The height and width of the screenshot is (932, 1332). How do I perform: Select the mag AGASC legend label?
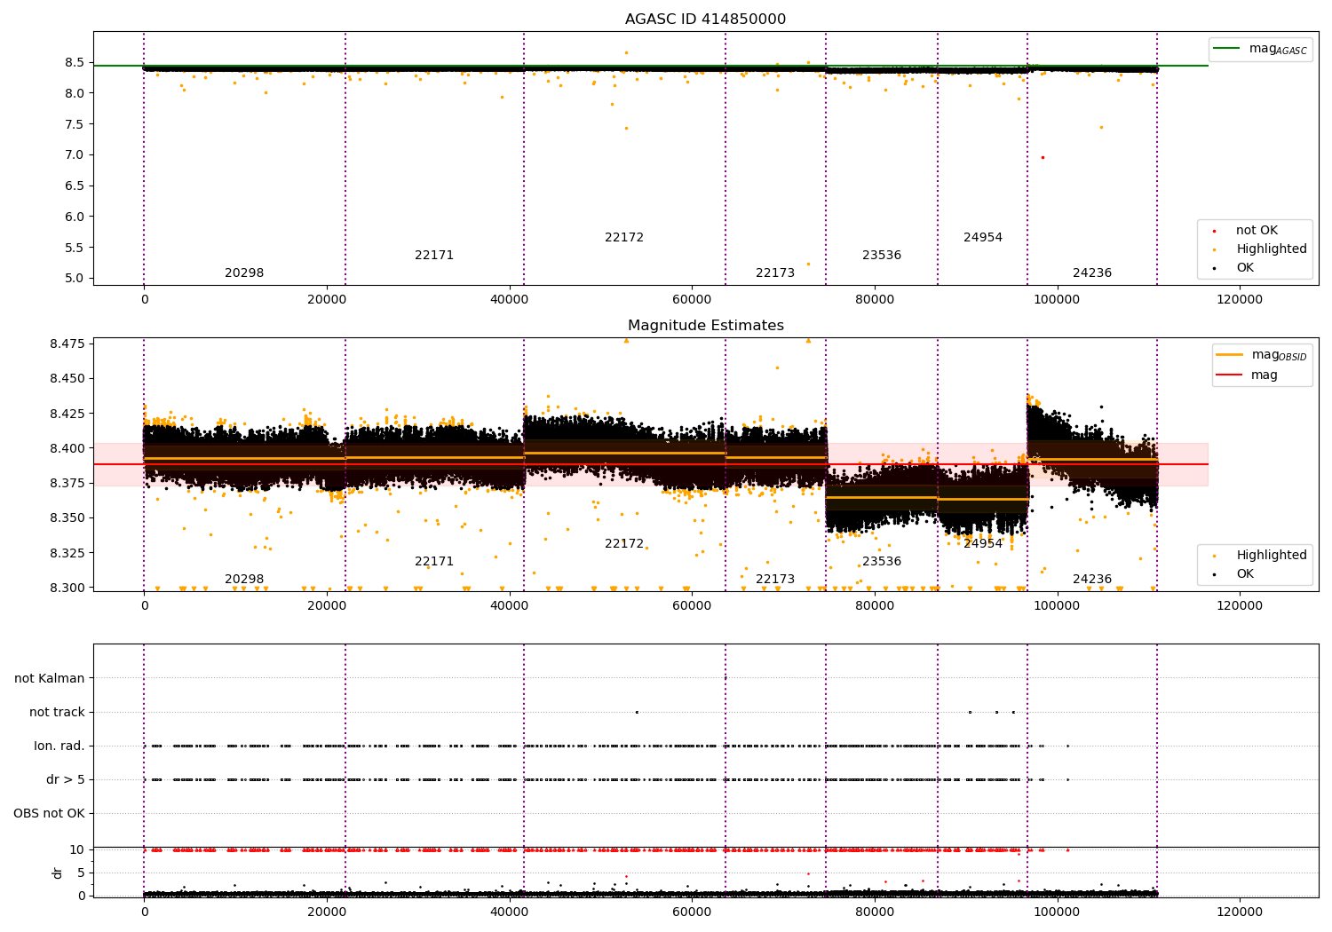pos(1278,50)
